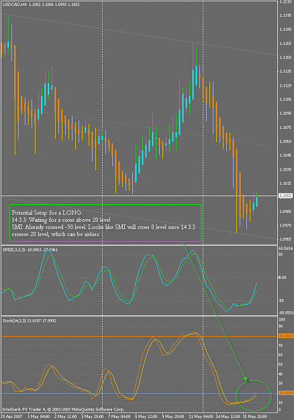Click the 1.1150 price axis label

[x=285, y=57]
